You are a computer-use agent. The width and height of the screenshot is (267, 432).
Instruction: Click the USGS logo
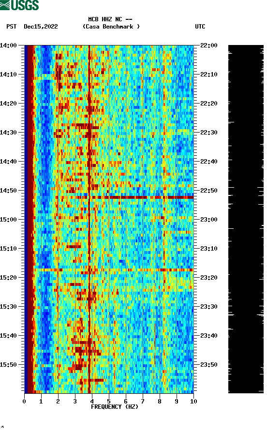pos(19,5)
